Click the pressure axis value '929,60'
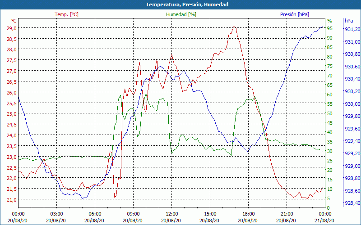Image resolution: width=361 pixels, height=225 pixels. click(352, 129)
